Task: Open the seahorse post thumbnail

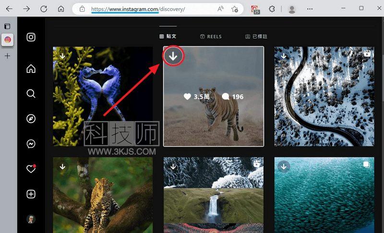Action: [103, 96]
